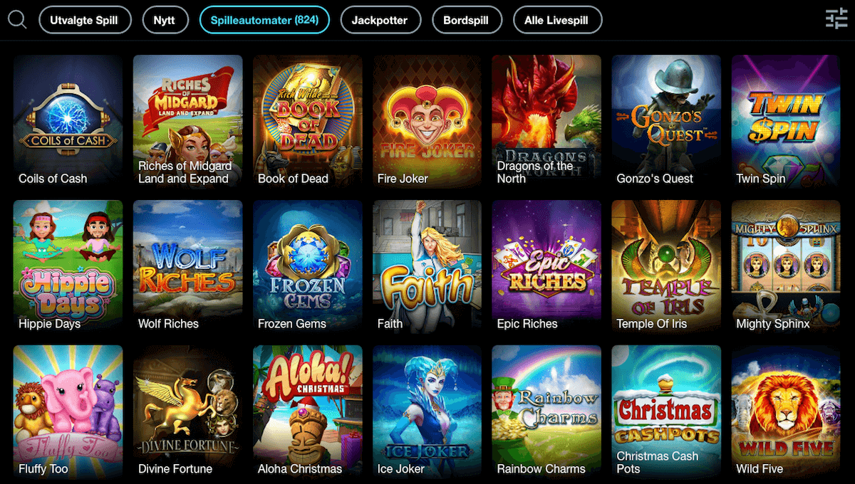Open the Book of Dead slot
Screen dimensions: 855x484
click(x=308, y=123)
